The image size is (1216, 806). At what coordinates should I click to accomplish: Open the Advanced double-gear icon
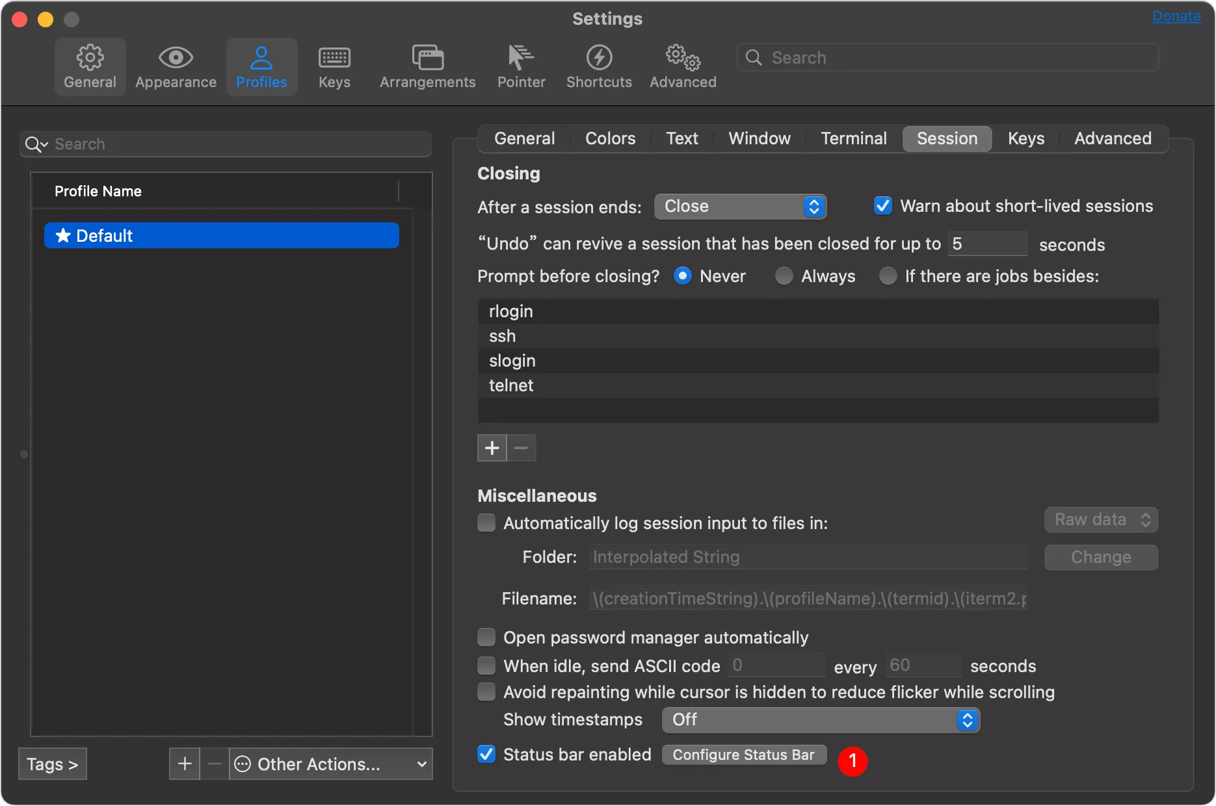[x=683, y=58]
